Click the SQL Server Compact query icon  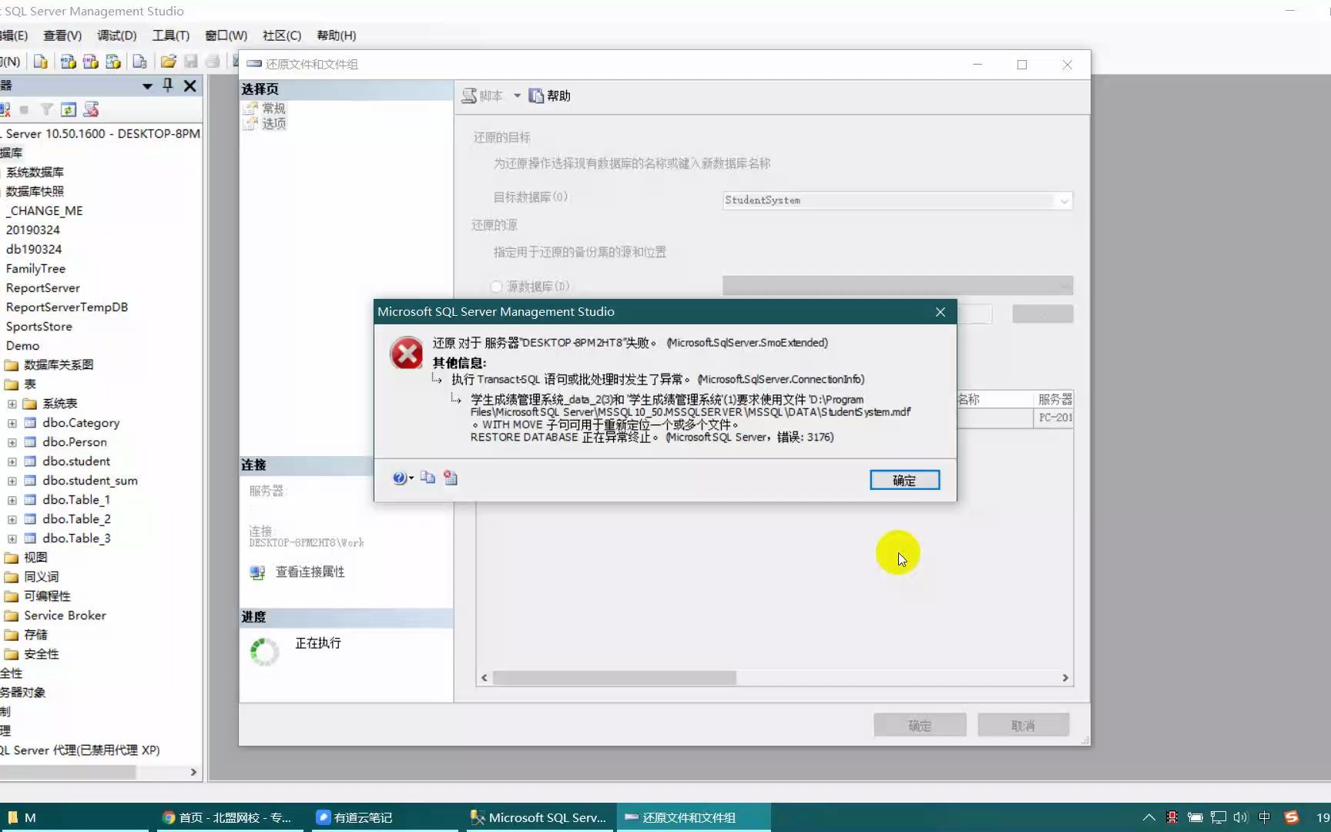coord(139,62)
